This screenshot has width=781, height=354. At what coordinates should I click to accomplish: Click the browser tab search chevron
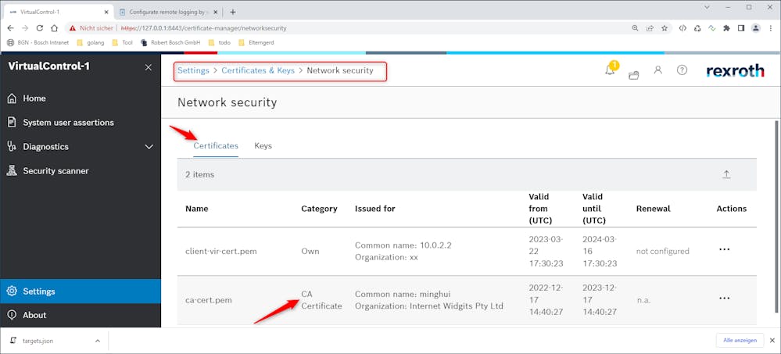pos(708,7)
